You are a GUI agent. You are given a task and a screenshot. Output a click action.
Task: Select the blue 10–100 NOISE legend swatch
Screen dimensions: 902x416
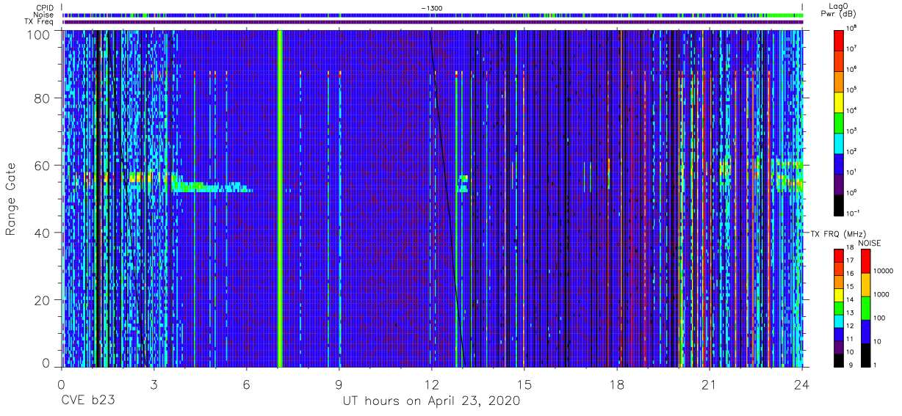865,331
